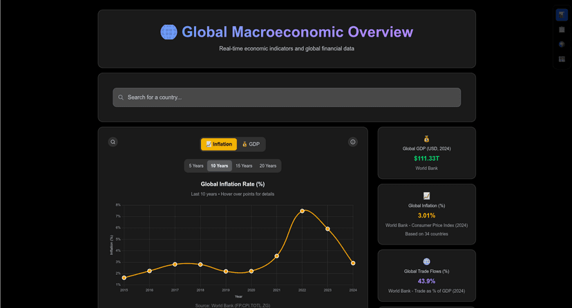The height and width of the screenshot is (308, 572).
Task: Select the 10 Years range
Action: click(x=219, y=166)
